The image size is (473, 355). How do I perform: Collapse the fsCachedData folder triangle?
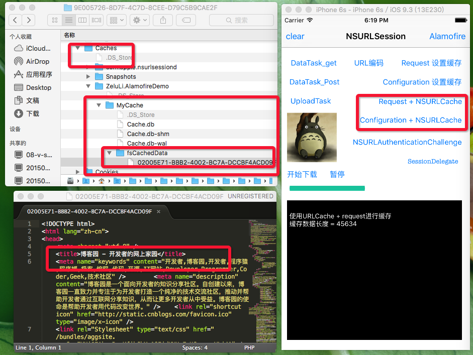click(108, 153)
